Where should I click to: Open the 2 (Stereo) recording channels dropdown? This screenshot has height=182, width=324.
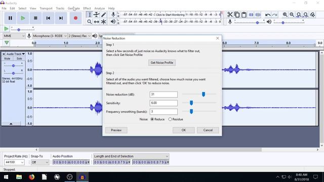[79, 36]
